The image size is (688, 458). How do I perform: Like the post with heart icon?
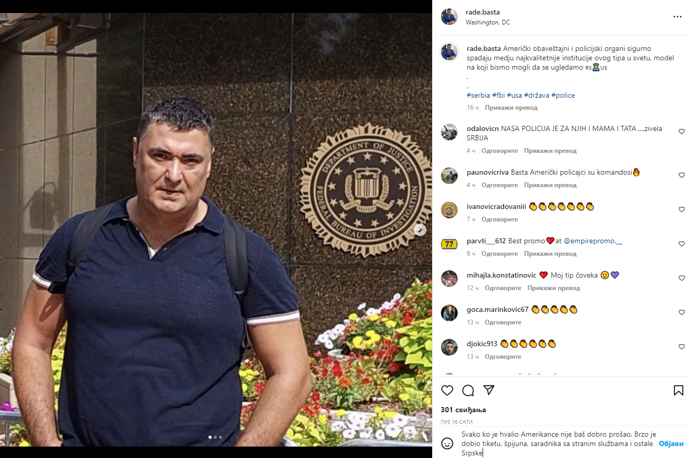(447, 390)
